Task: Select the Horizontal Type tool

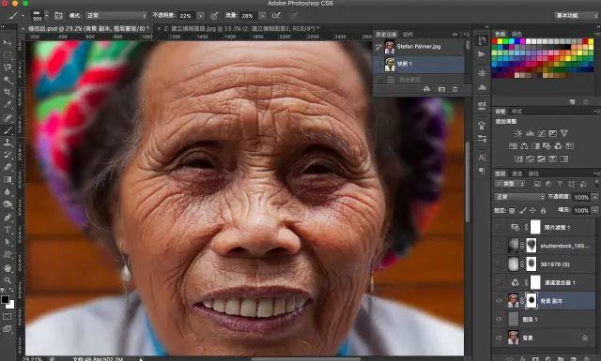Action: pyautogui.click(x=8, y=230)
